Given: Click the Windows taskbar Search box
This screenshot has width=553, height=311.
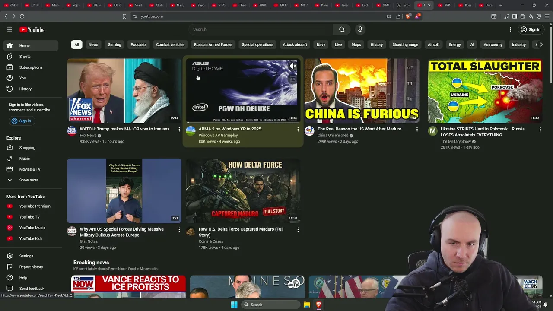Looking at the screenshot, I should coord(270,305).
